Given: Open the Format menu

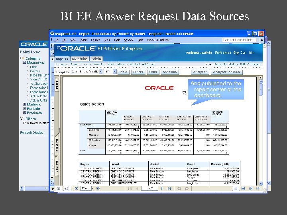Looking at the screenshot, I should tap(95, 40).
